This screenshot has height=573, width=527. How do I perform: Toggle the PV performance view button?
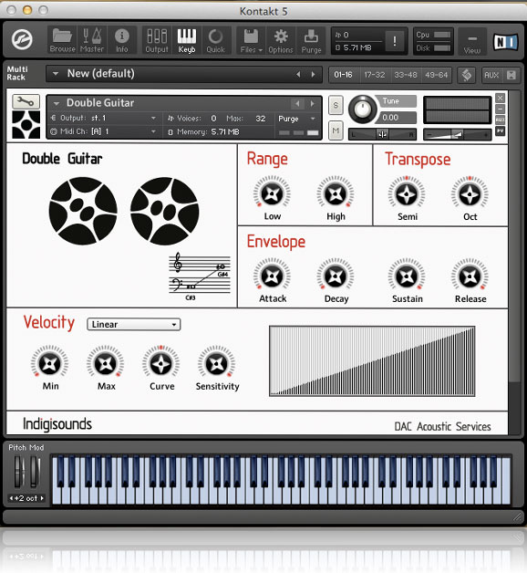coord(500,130)
